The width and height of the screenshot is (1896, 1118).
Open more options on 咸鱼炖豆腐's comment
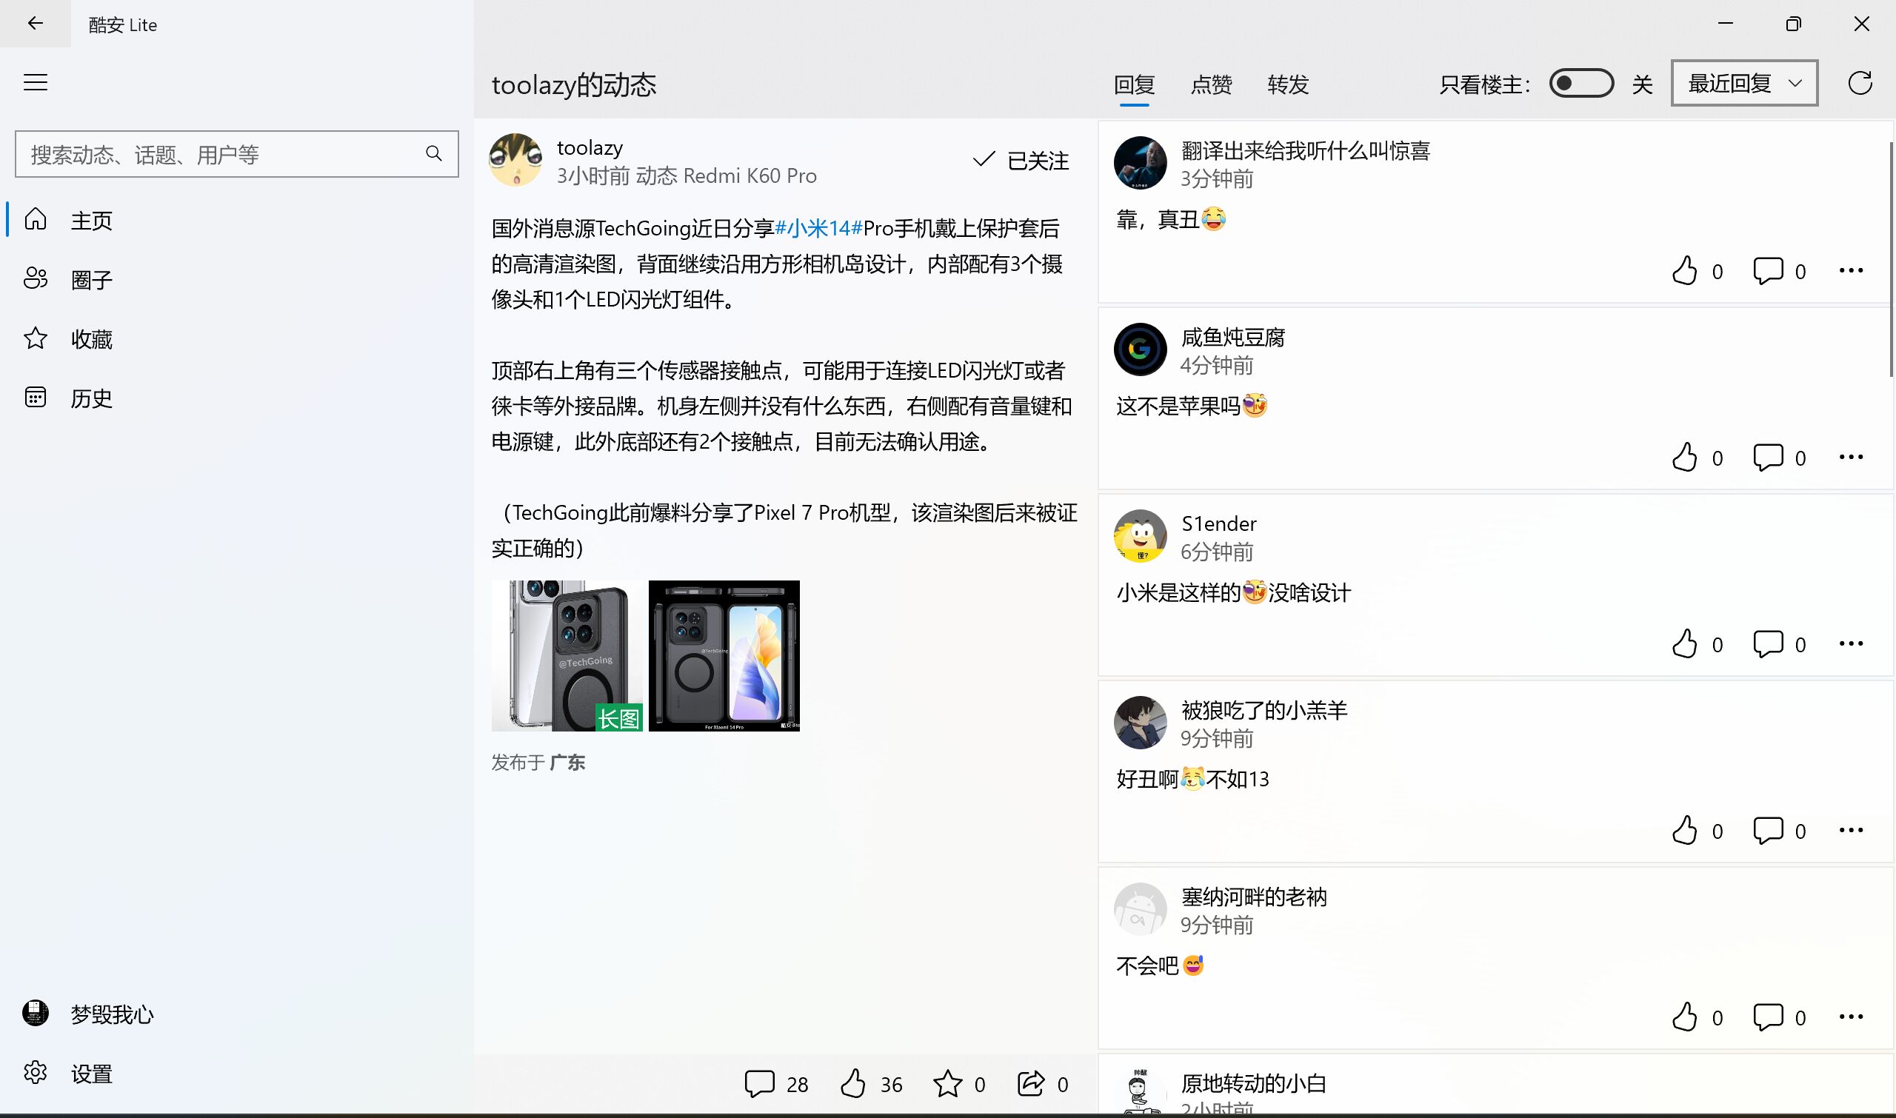(x=1851, y=458)
